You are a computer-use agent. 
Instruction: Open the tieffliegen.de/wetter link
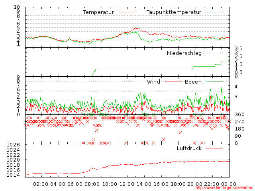224,187
